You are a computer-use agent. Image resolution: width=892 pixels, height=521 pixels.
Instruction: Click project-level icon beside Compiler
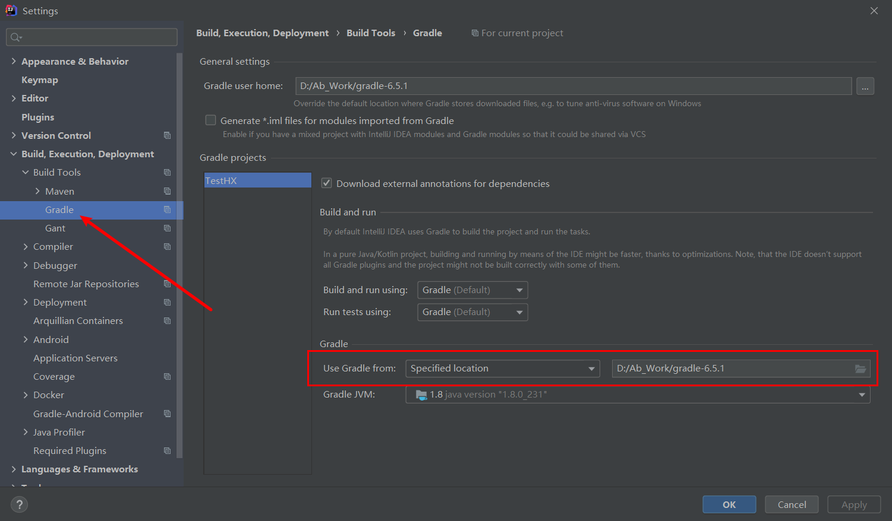[x=167, y=246]
